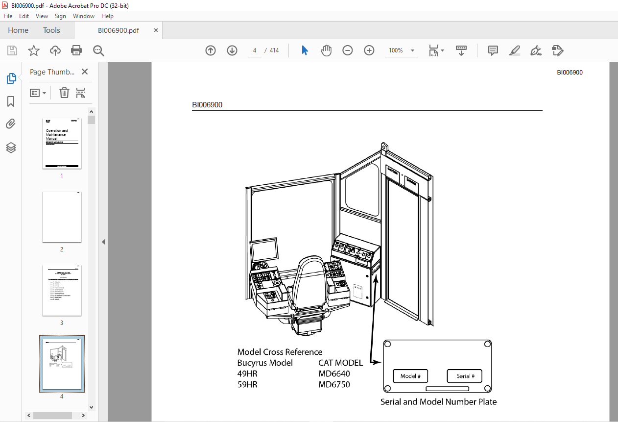Open Attachments paperclip panel icon
Image resolution: width=618 pixels, height=422 pixels.
(11, 124)
